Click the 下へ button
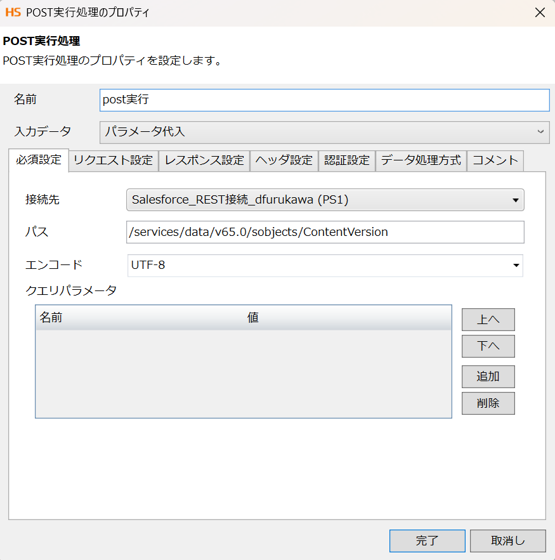Image resolution: width=555 pixels, height=560 pixels. pyautogui.click(x=488, y=346)
